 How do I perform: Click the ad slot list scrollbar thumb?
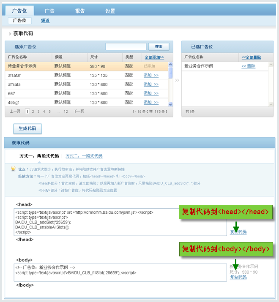pos(170,73)
